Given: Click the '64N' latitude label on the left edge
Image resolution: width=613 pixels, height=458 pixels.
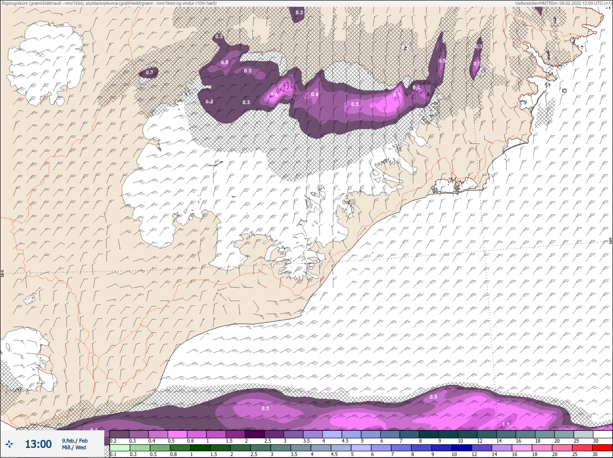Looking at the screenshot, I should [x=2, y=274].
